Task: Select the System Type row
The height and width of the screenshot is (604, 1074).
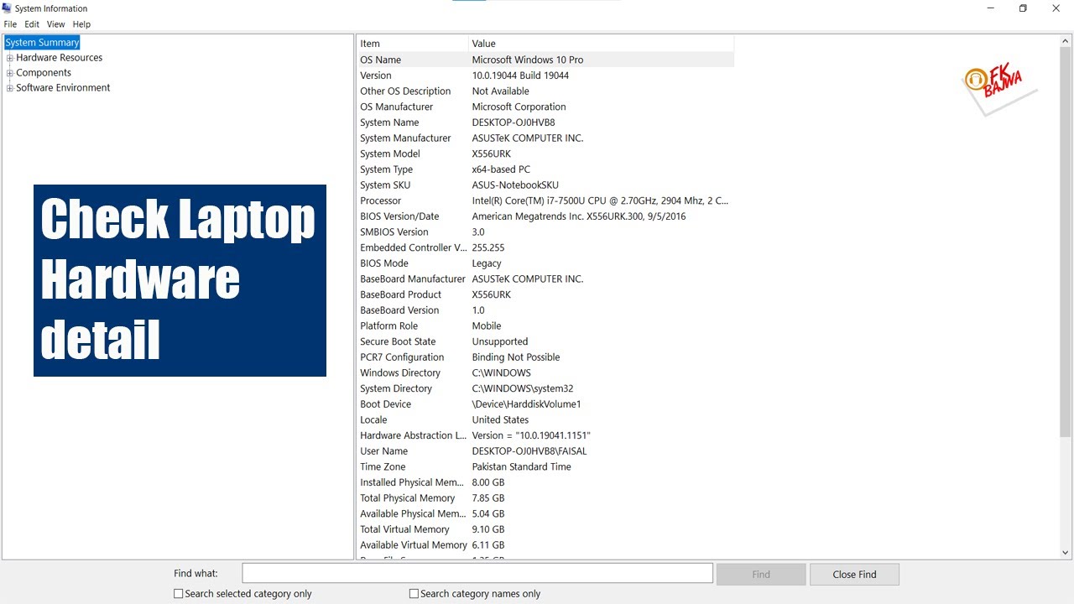Action: click(x=545, y=169)
